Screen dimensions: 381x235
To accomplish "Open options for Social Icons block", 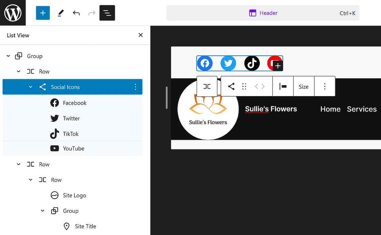I will [x=136, y=87].
